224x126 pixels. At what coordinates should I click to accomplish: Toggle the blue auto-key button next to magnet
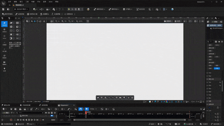point(87,109)
